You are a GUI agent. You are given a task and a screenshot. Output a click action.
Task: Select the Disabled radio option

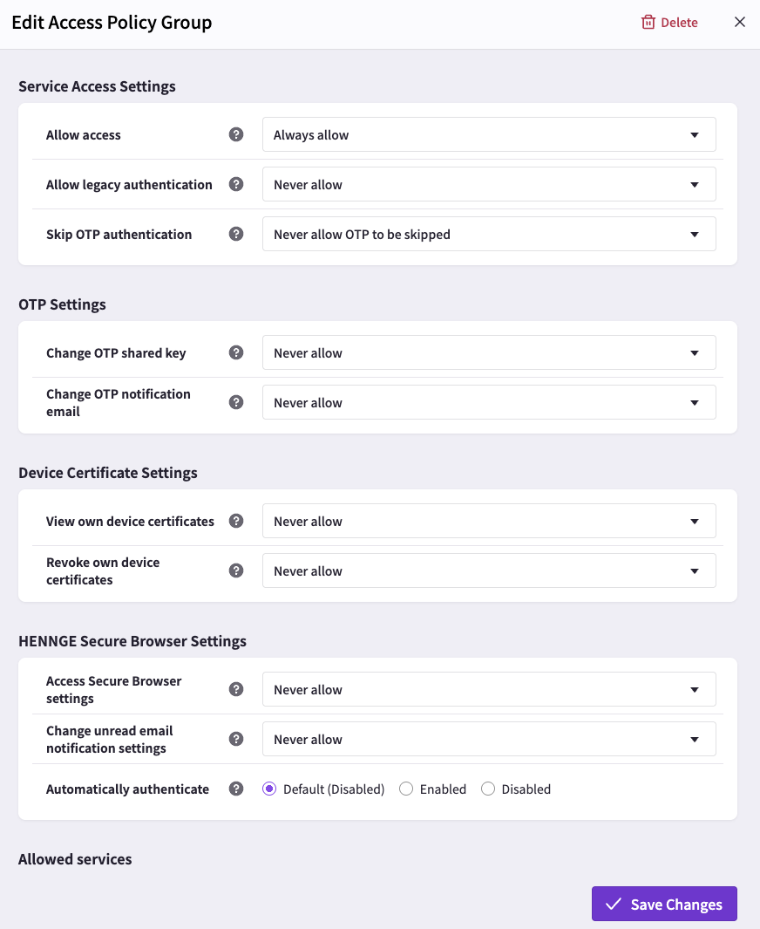488,789
